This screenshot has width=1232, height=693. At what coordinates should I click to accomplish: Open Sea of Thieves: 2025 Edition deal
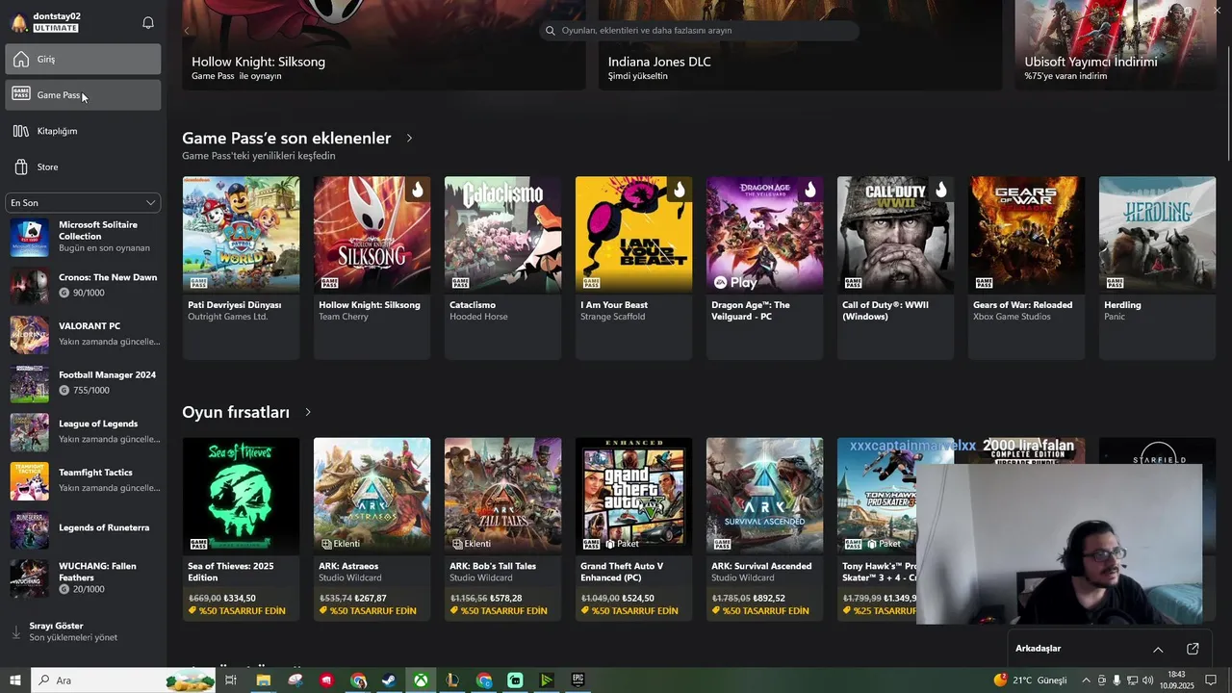(x=241, y=529)
